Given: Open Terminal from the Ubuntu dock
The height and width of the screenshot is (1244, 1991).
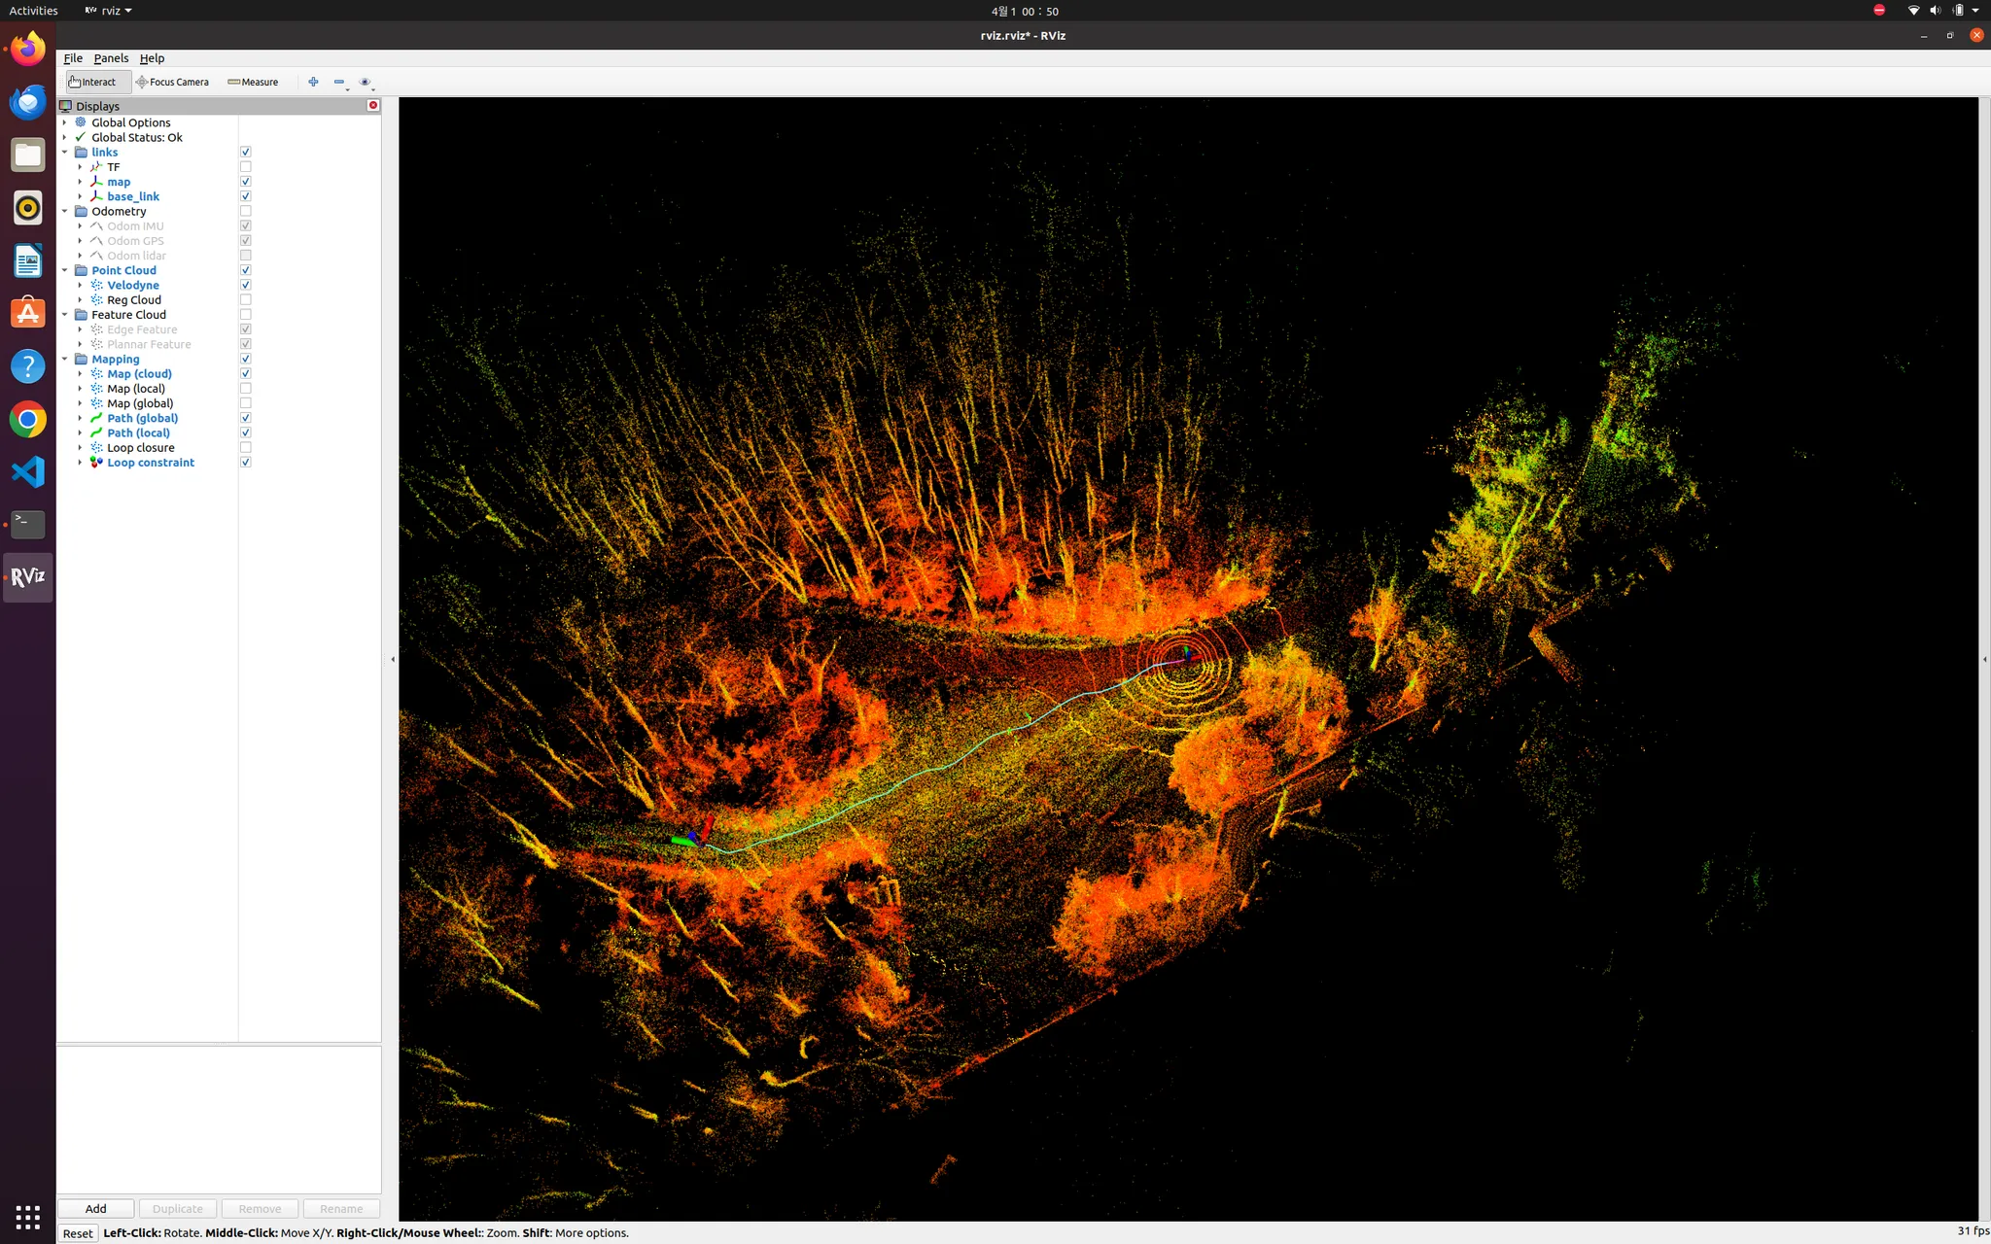Looking at the screenshot, I should [27, 525].
